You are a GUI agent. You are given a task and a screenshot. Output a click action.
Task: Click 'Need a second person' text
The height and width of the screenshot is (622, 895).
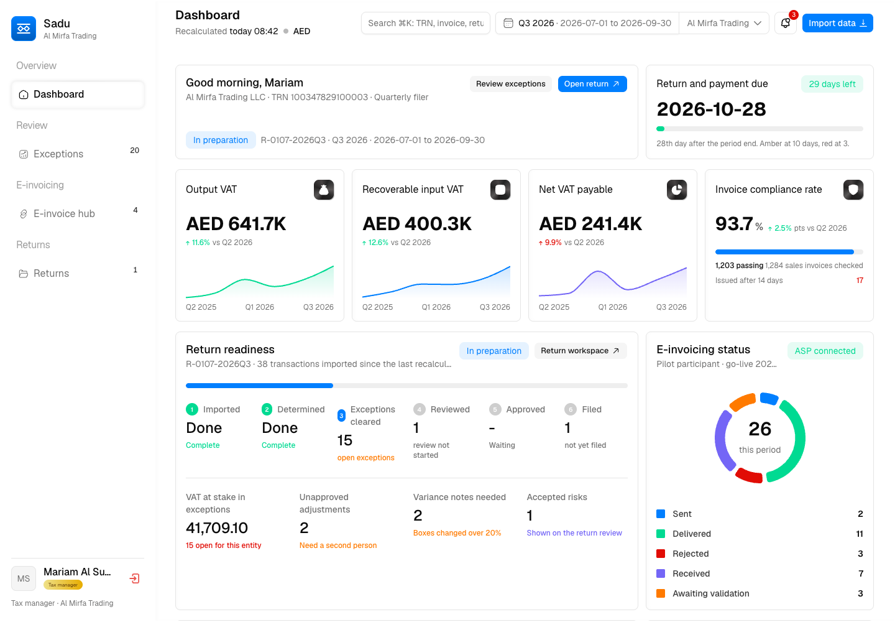click(x=338, y=545)
